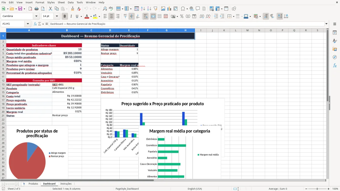Click the Copy icon
Image resolution: width=340 pixels, height=191 pixels.
point(57,9)
